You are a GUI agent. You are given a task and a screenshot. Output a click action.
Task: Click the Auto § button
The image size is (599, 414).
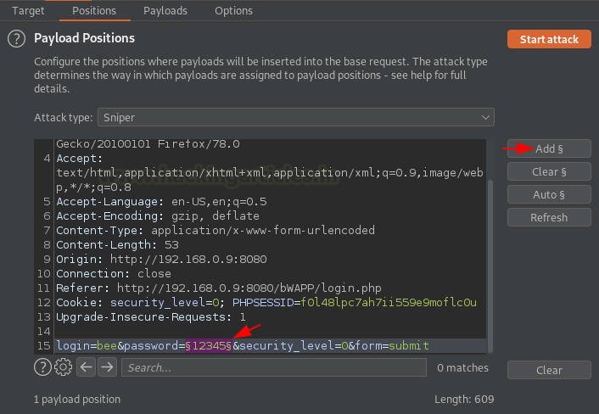coord(549,194)
